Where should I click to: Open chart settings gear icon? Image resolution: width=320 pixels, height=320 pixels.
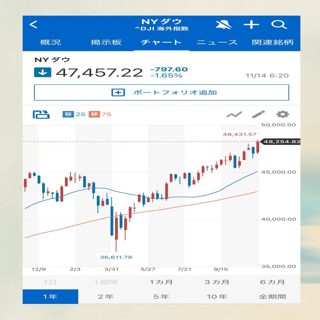tap(282, 114)
